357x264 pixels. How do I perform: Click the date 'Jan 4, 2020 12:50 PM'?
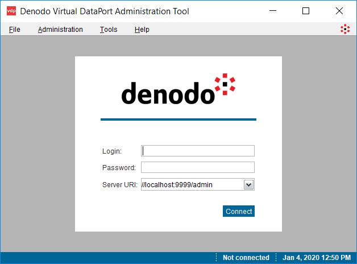point(317,258)
